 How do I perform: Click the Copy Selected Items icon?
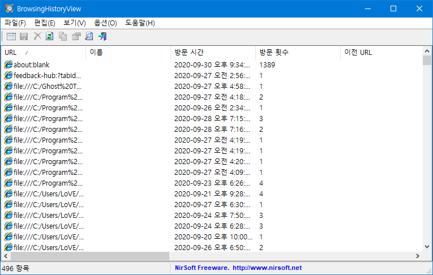63,36
